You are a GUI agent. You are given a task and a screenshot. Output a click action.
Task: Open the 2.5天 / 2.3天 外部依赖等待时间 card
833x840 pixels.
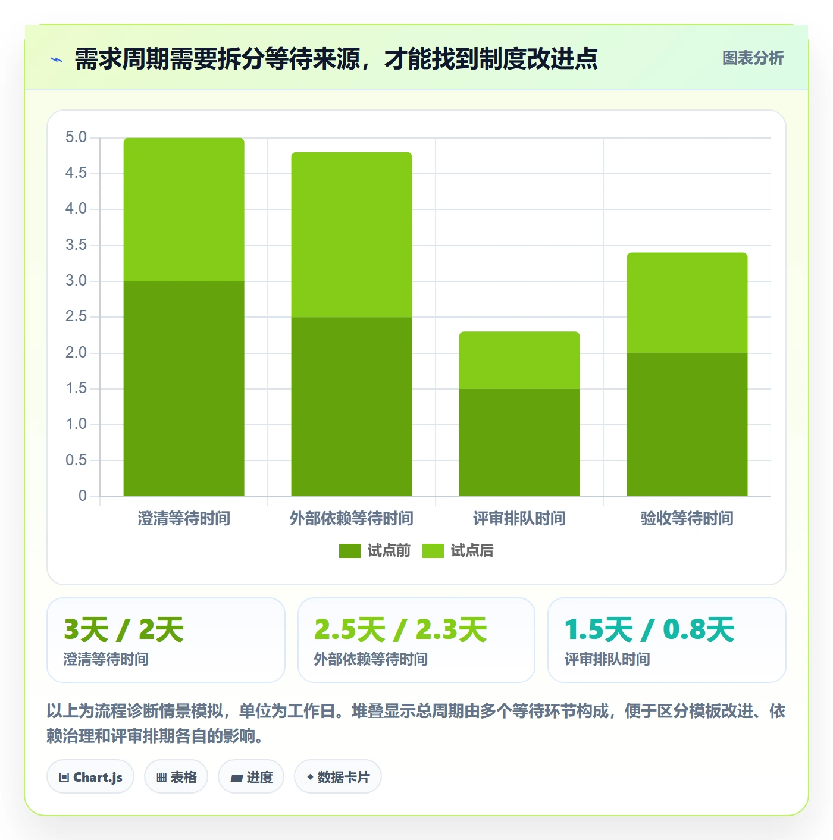(416, 640)
